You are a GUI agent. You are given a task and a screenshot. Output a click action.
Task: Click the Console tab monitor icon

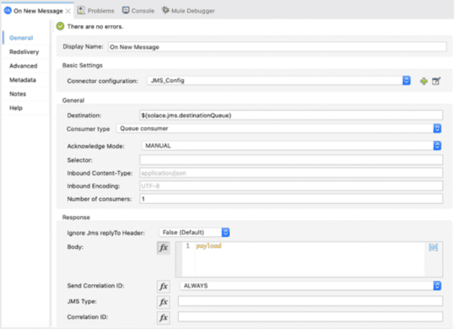pos(125,10)
